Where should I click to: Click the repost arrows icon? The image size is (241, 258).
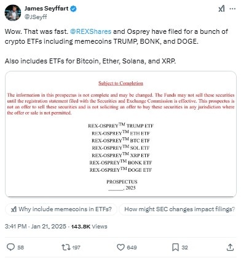tap(66, 247)
